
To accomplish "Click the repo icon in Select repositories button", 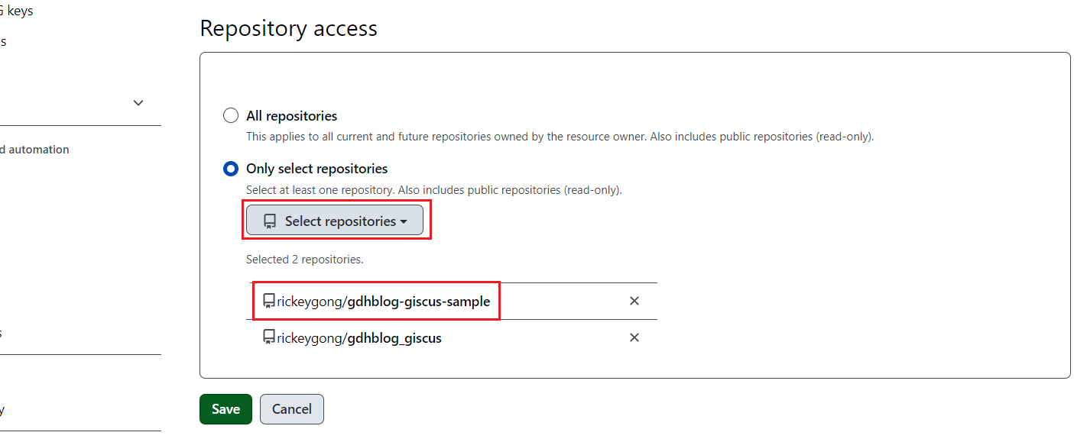I will 269,221.
